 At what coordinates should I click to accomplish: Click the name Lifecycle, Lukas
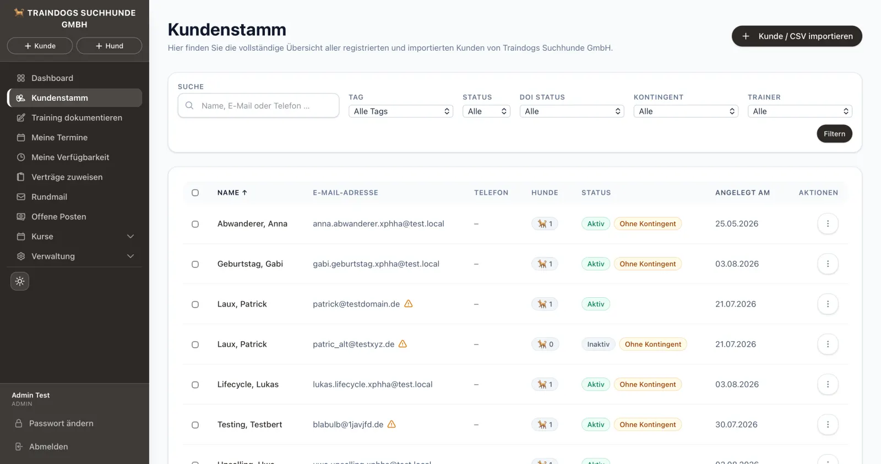[248, 384]
